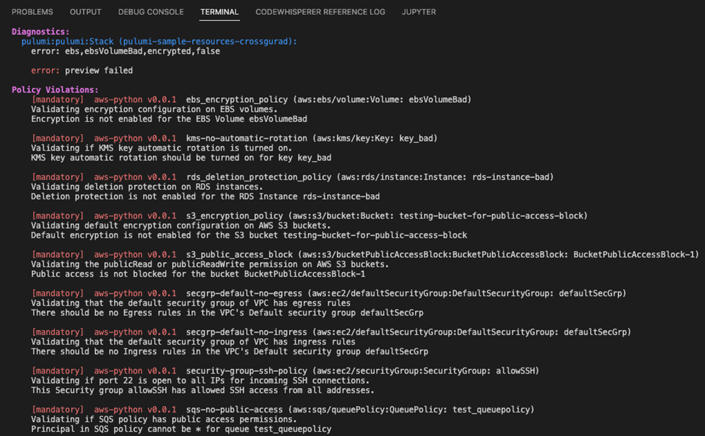Click 'Default encryption is not enabled for the S3 bucket' line
This screenshot has width=705, height=436.
tap(249, 235)
